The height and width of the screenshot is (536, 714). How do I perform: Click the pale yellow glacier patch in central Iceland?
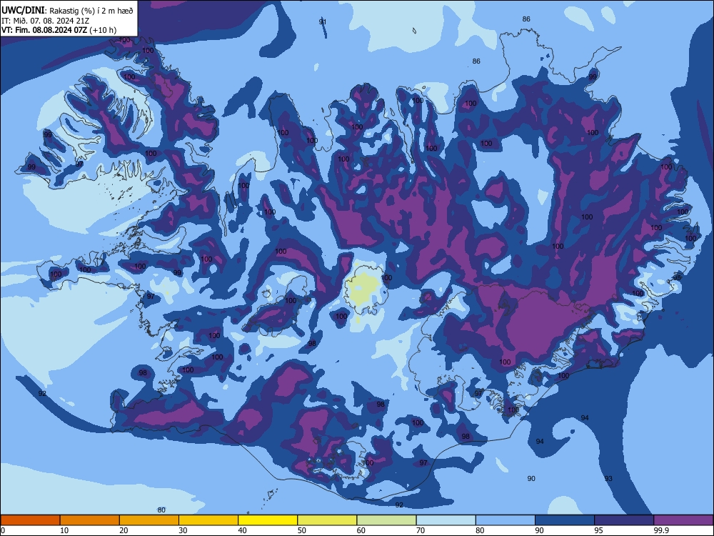point(362,289)
